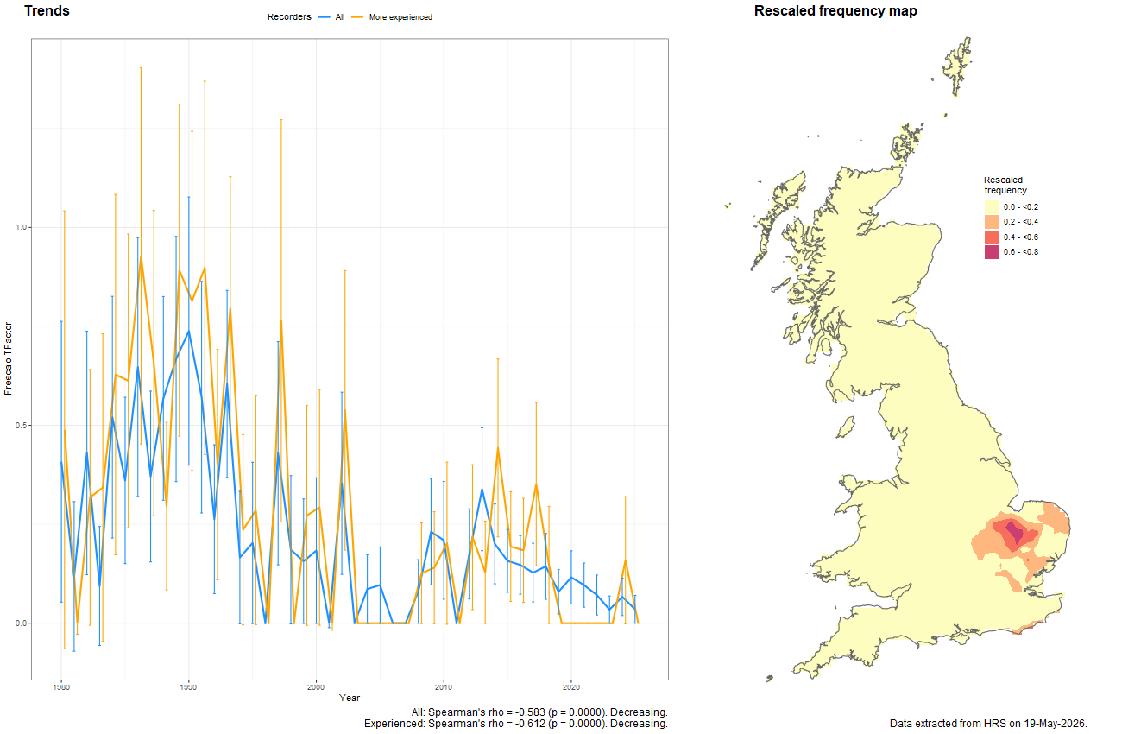Click the '0.0 - <0.2' color swatch
Screen dimensions: 1122x734
(992, 206)
